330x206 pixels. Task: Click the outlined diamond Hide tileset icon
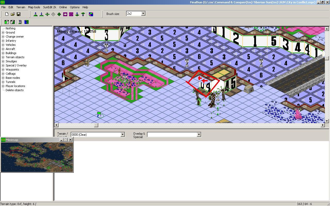[x=53, y=14]
